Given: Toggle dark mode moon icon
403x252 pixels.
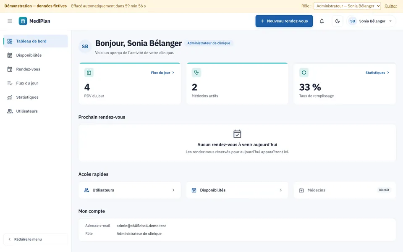Looking at the screenshot, I should [338, 21].
